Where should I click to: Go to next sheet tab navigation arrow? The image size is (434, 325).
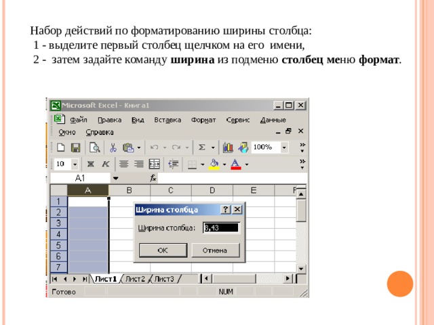75,279
